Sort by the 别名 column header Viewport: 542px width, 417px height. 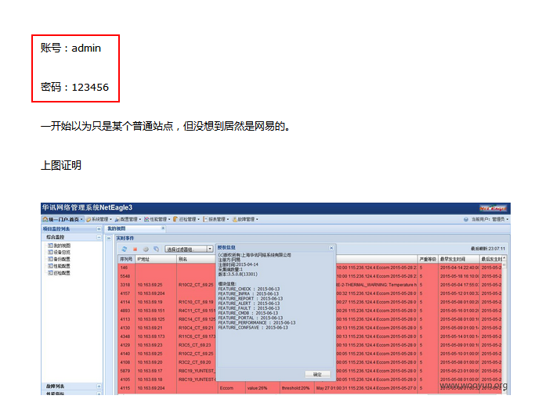point(196,259)
